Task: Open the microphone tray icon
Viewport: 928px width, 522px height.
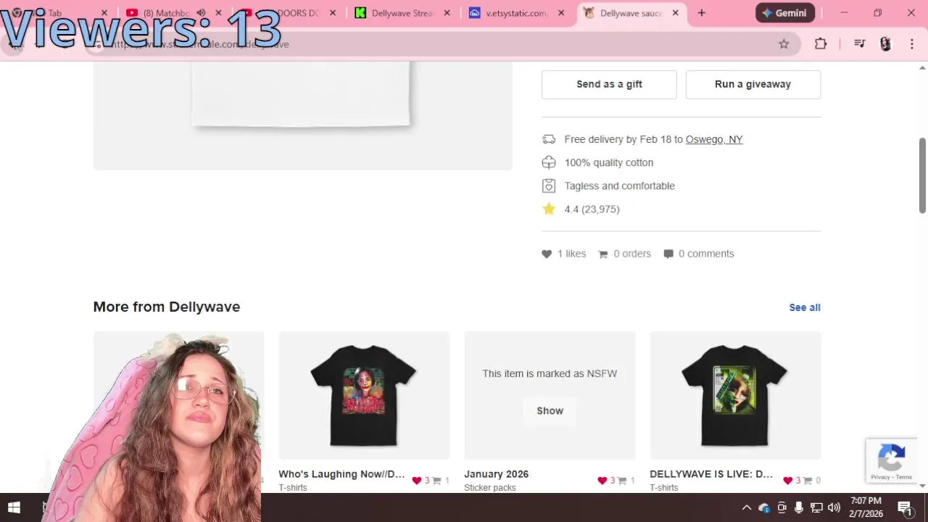Action: coord(798,507)
